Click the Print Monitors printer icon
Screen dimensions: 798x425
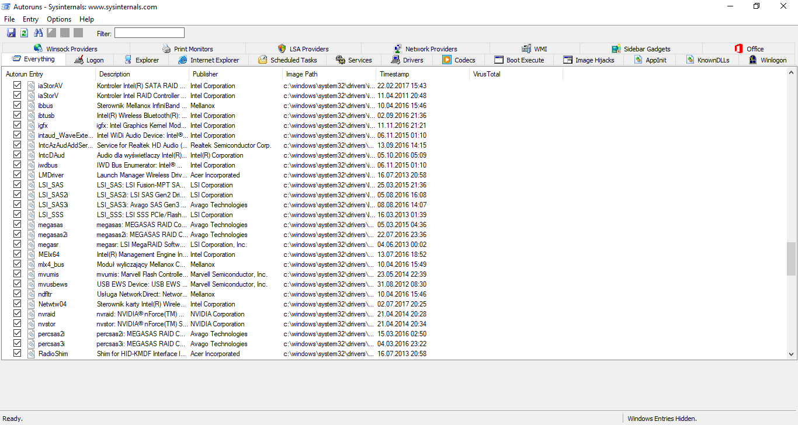(x=166, y=48)
